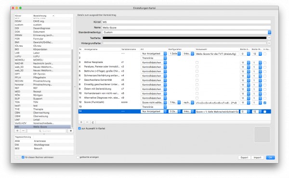This screenshot has height=178, width=289.
Task: Select 'BES Besuch' in Tagessortierung
Action: pos(44,149)
